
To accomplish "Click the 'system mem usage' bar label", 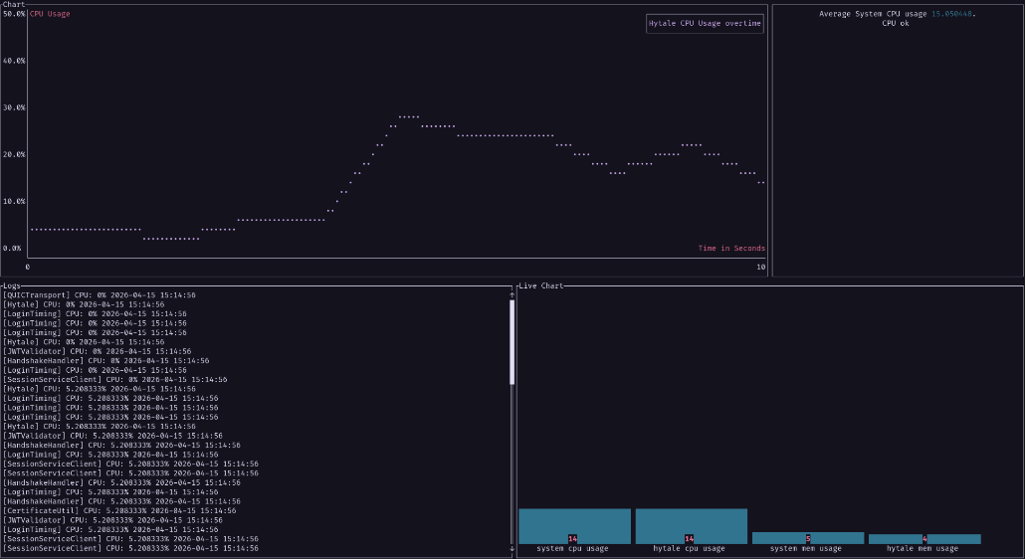I will tap(806, 548).
